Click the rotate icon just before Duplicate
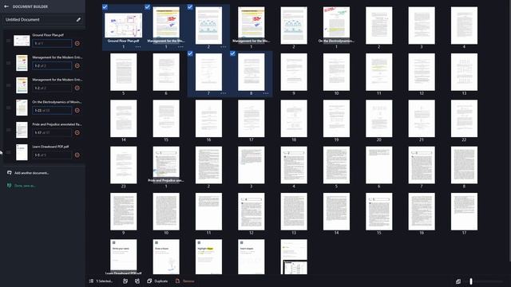The height and width of the screenshot is (287, 511). (137, 281)
